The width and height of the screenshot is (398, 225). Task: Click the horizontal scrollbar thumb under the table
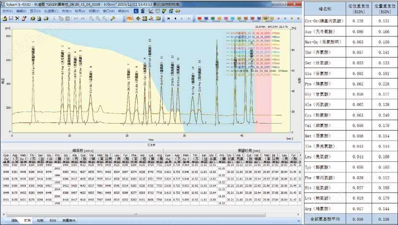point(136,214)
